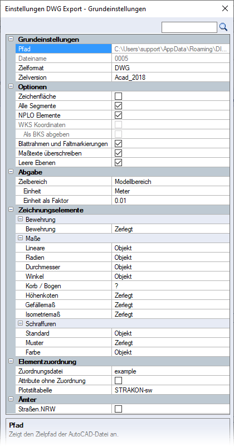Close the DWG Export settings dialog

225,8
